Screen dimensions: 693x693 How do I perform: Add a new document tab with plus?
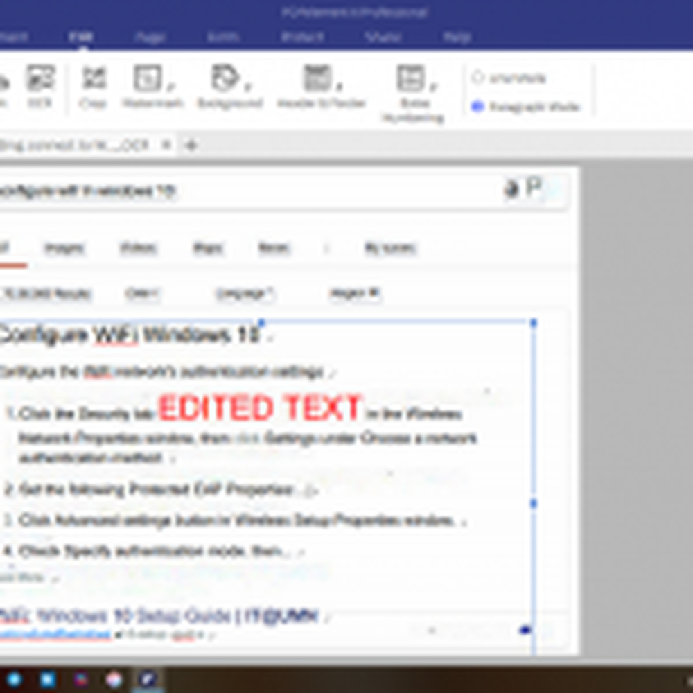pos(191,145)
